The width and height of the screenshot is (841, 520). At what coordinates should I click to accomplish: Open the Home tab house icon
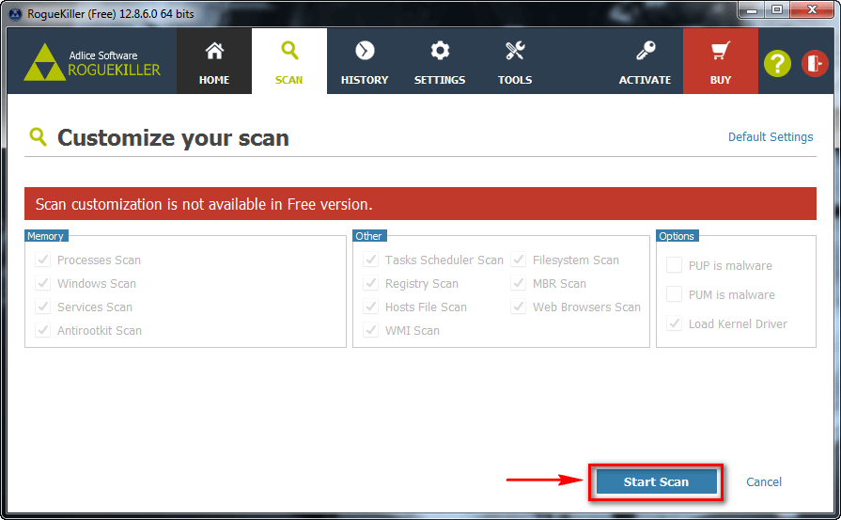[214, 52]
